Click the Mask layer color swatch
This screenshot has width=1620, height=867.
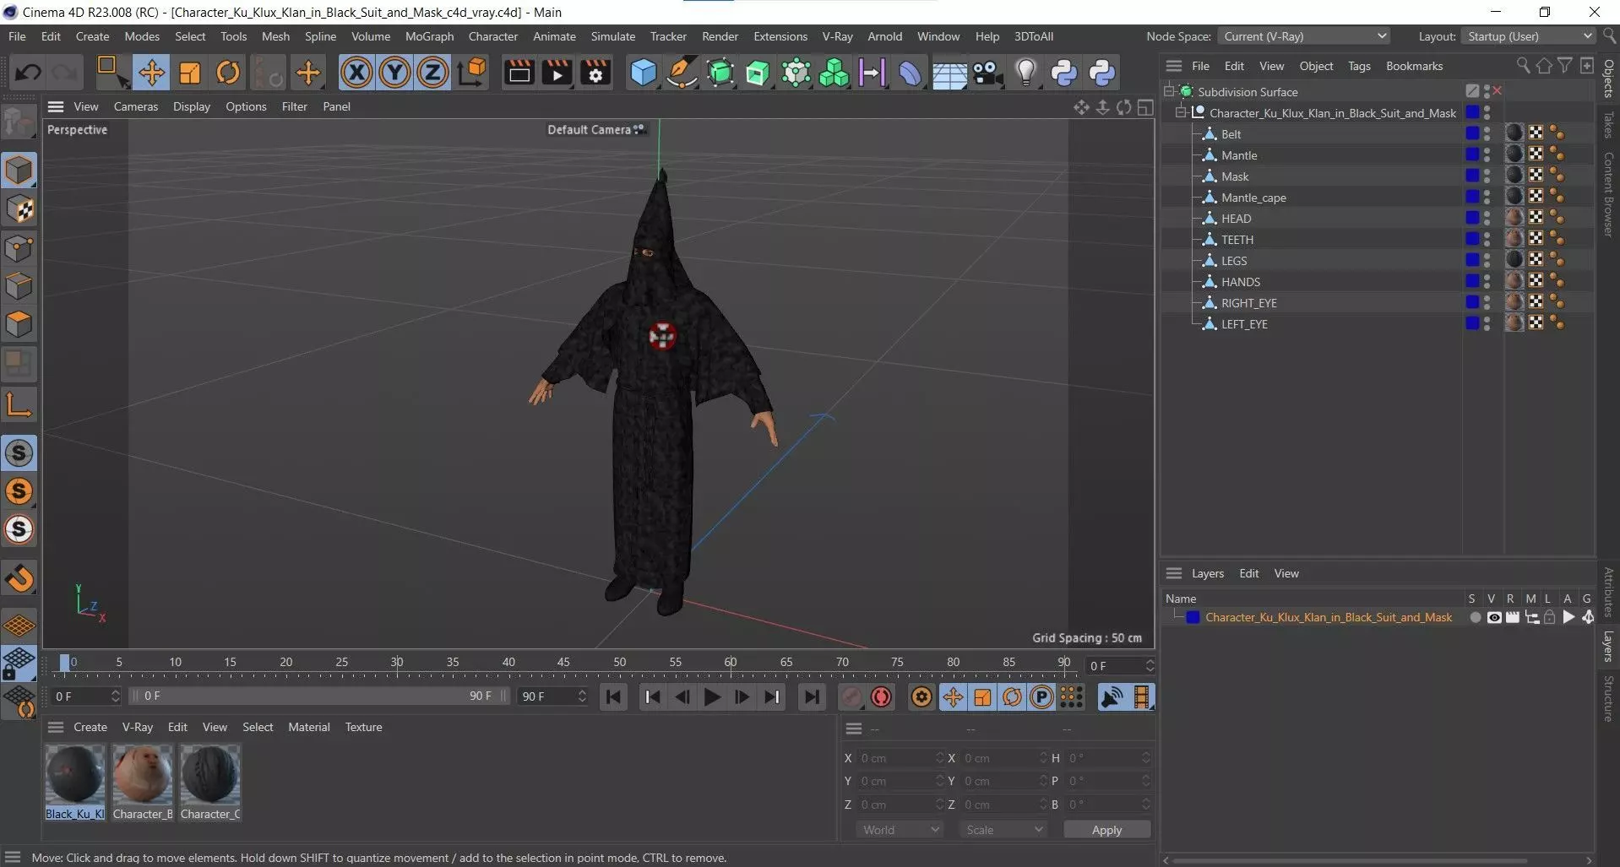click(1472, 176)
